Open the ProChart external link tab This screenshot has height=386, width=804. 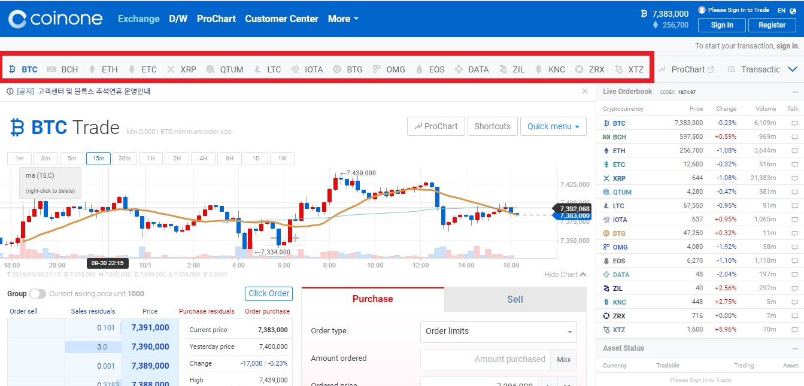pos(686,69)
